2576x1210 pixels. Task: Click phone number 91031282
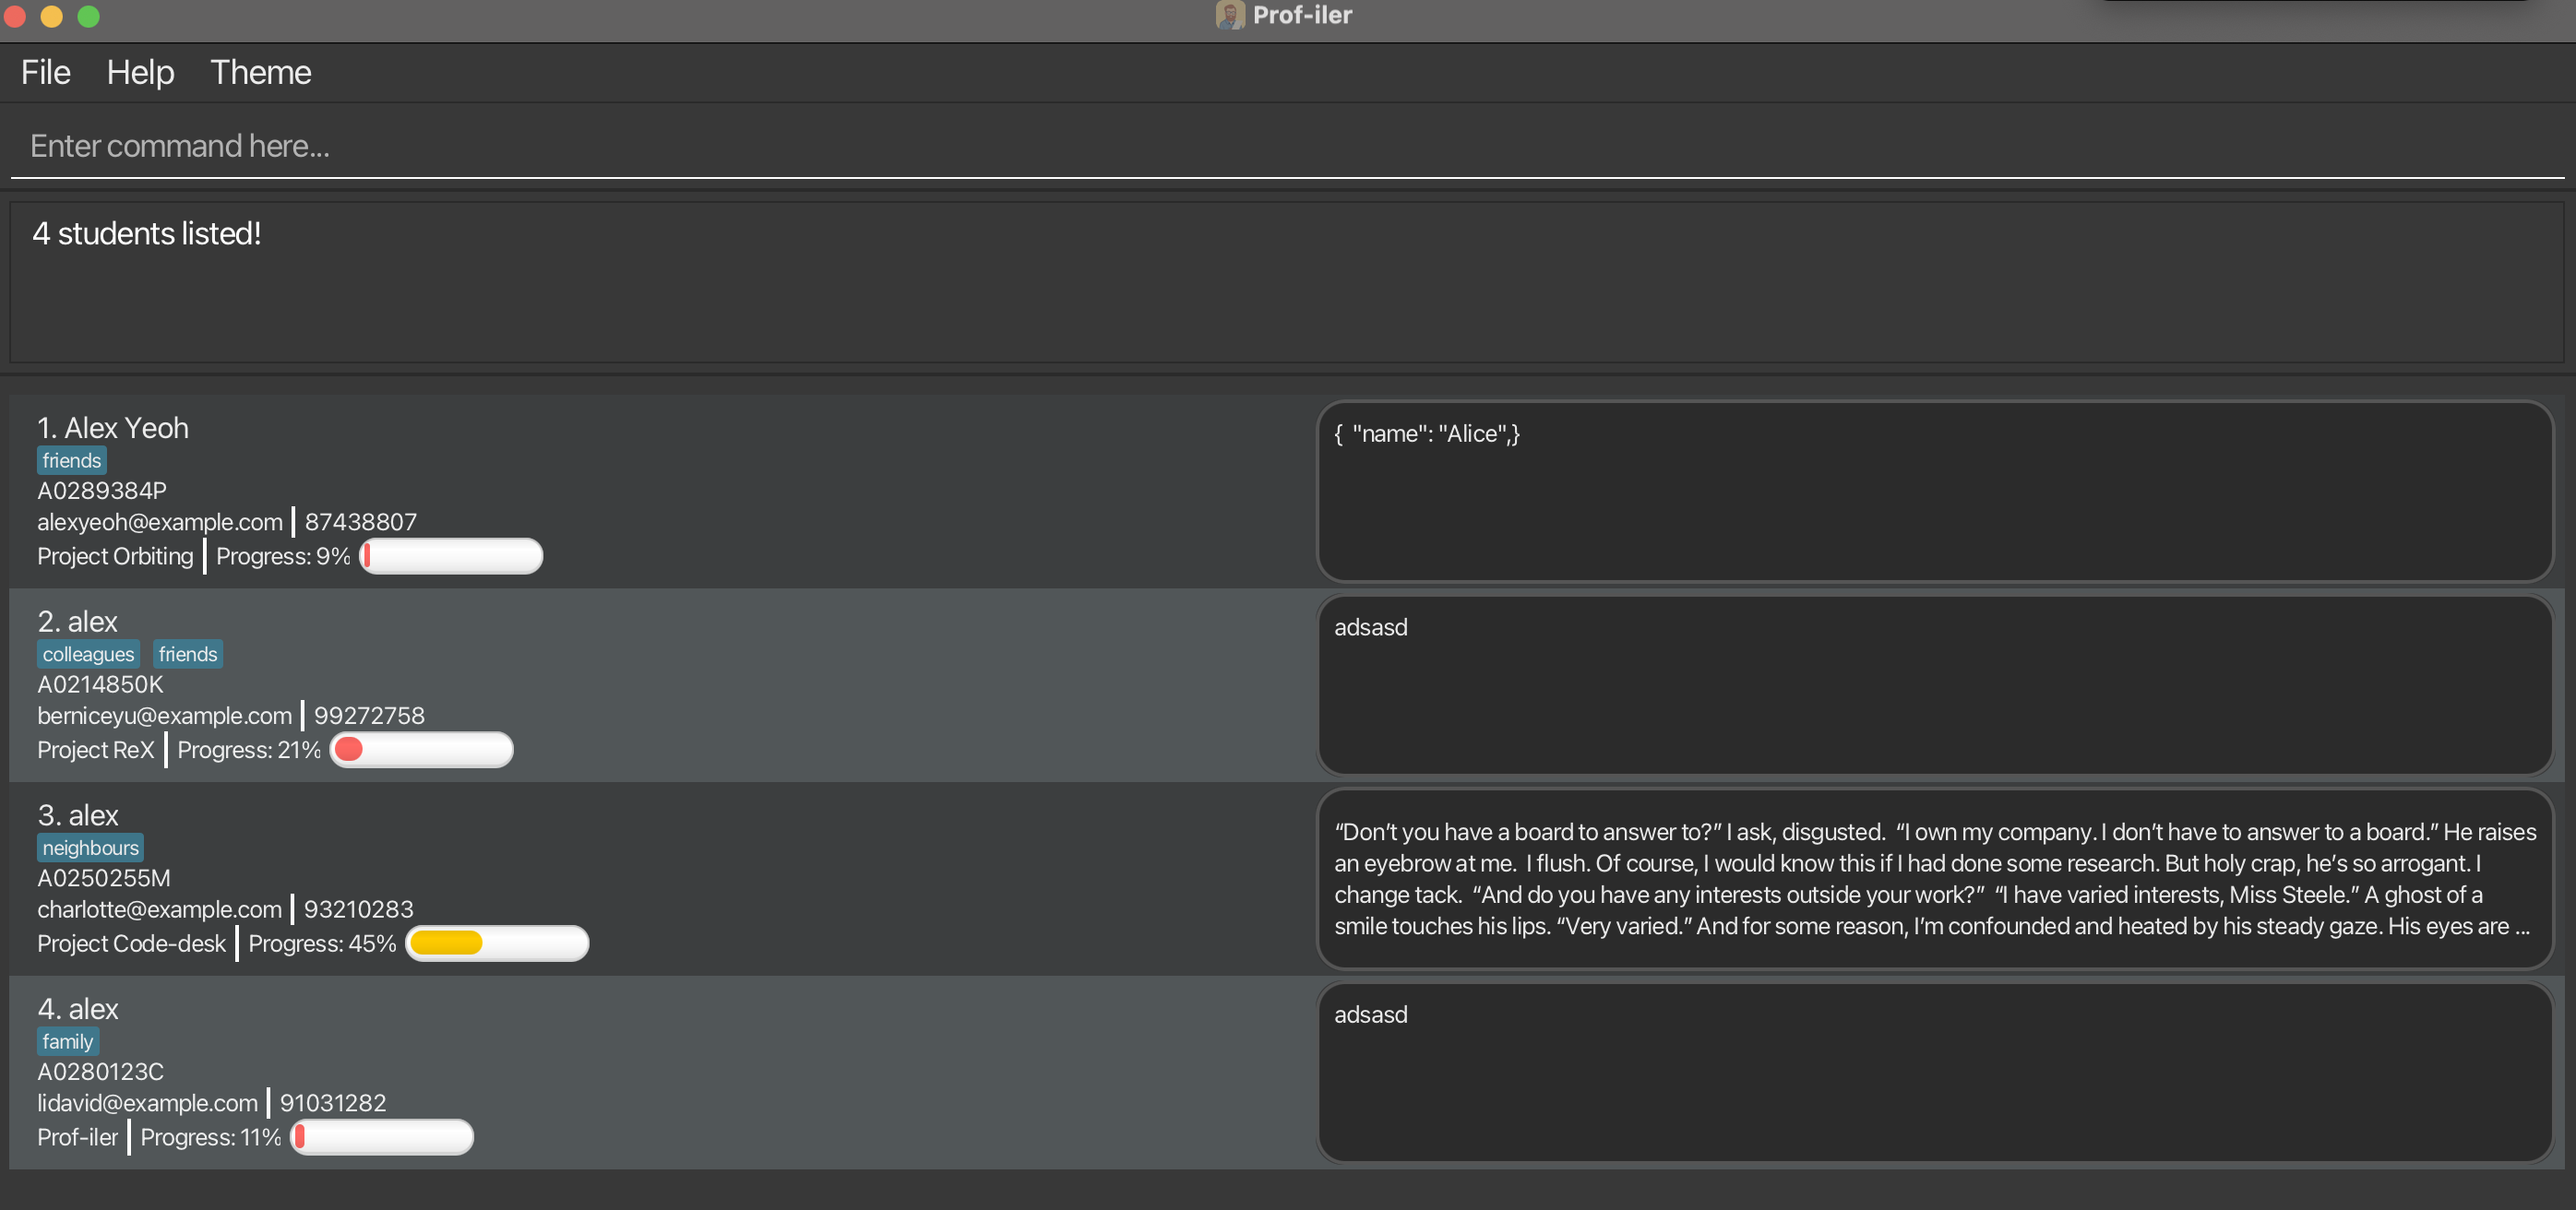pos(333,1103)
